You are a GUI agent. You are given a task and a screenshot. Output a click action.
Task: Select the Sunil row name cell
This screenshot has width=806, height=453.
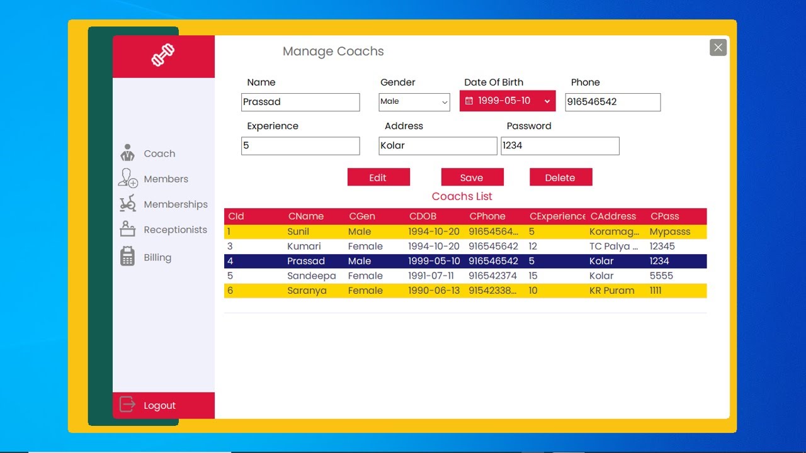pos(315,232)
